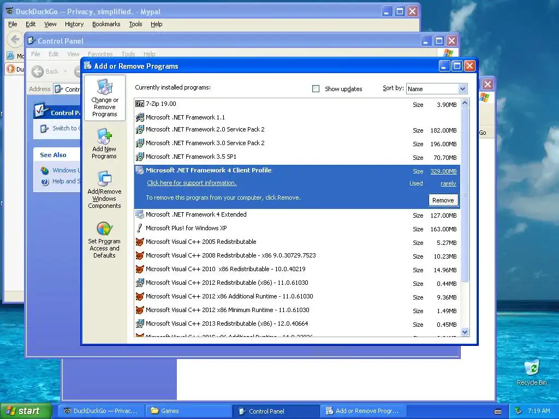Image resolution: width=559 pixels, height=419 pixels.
Task: Click the Help and Support icon in See Also
Action: 45,182
